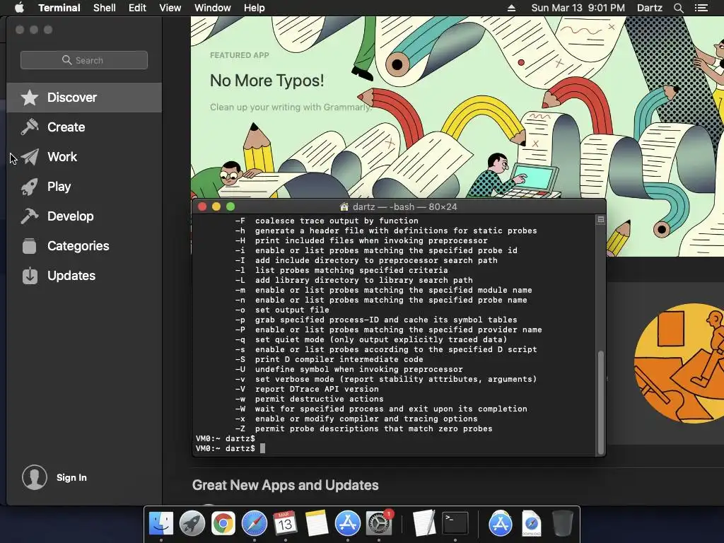The image size is (724, 543).
Task: Open Notes from the Dock
Action: [316, 524]
